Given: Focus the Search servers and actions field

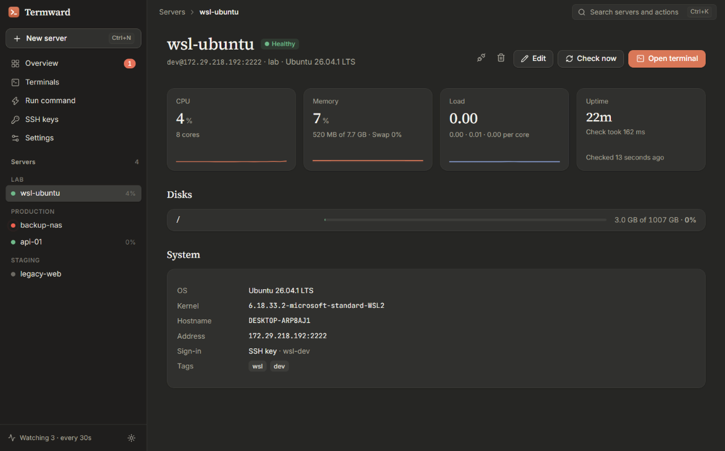Looking at the screenshot, I should point(644,12).
